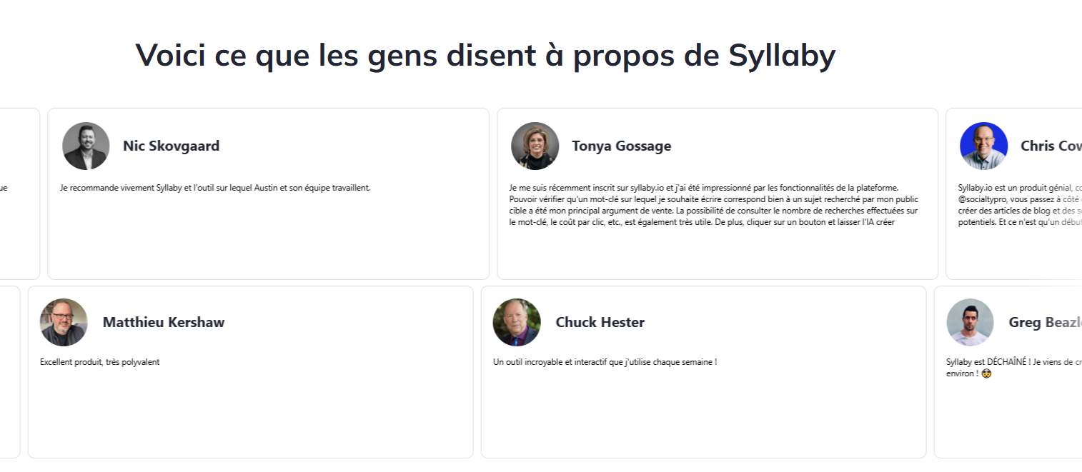
Task: Select Chuck Hester's avatar image
Action: [x=517, y=322]
